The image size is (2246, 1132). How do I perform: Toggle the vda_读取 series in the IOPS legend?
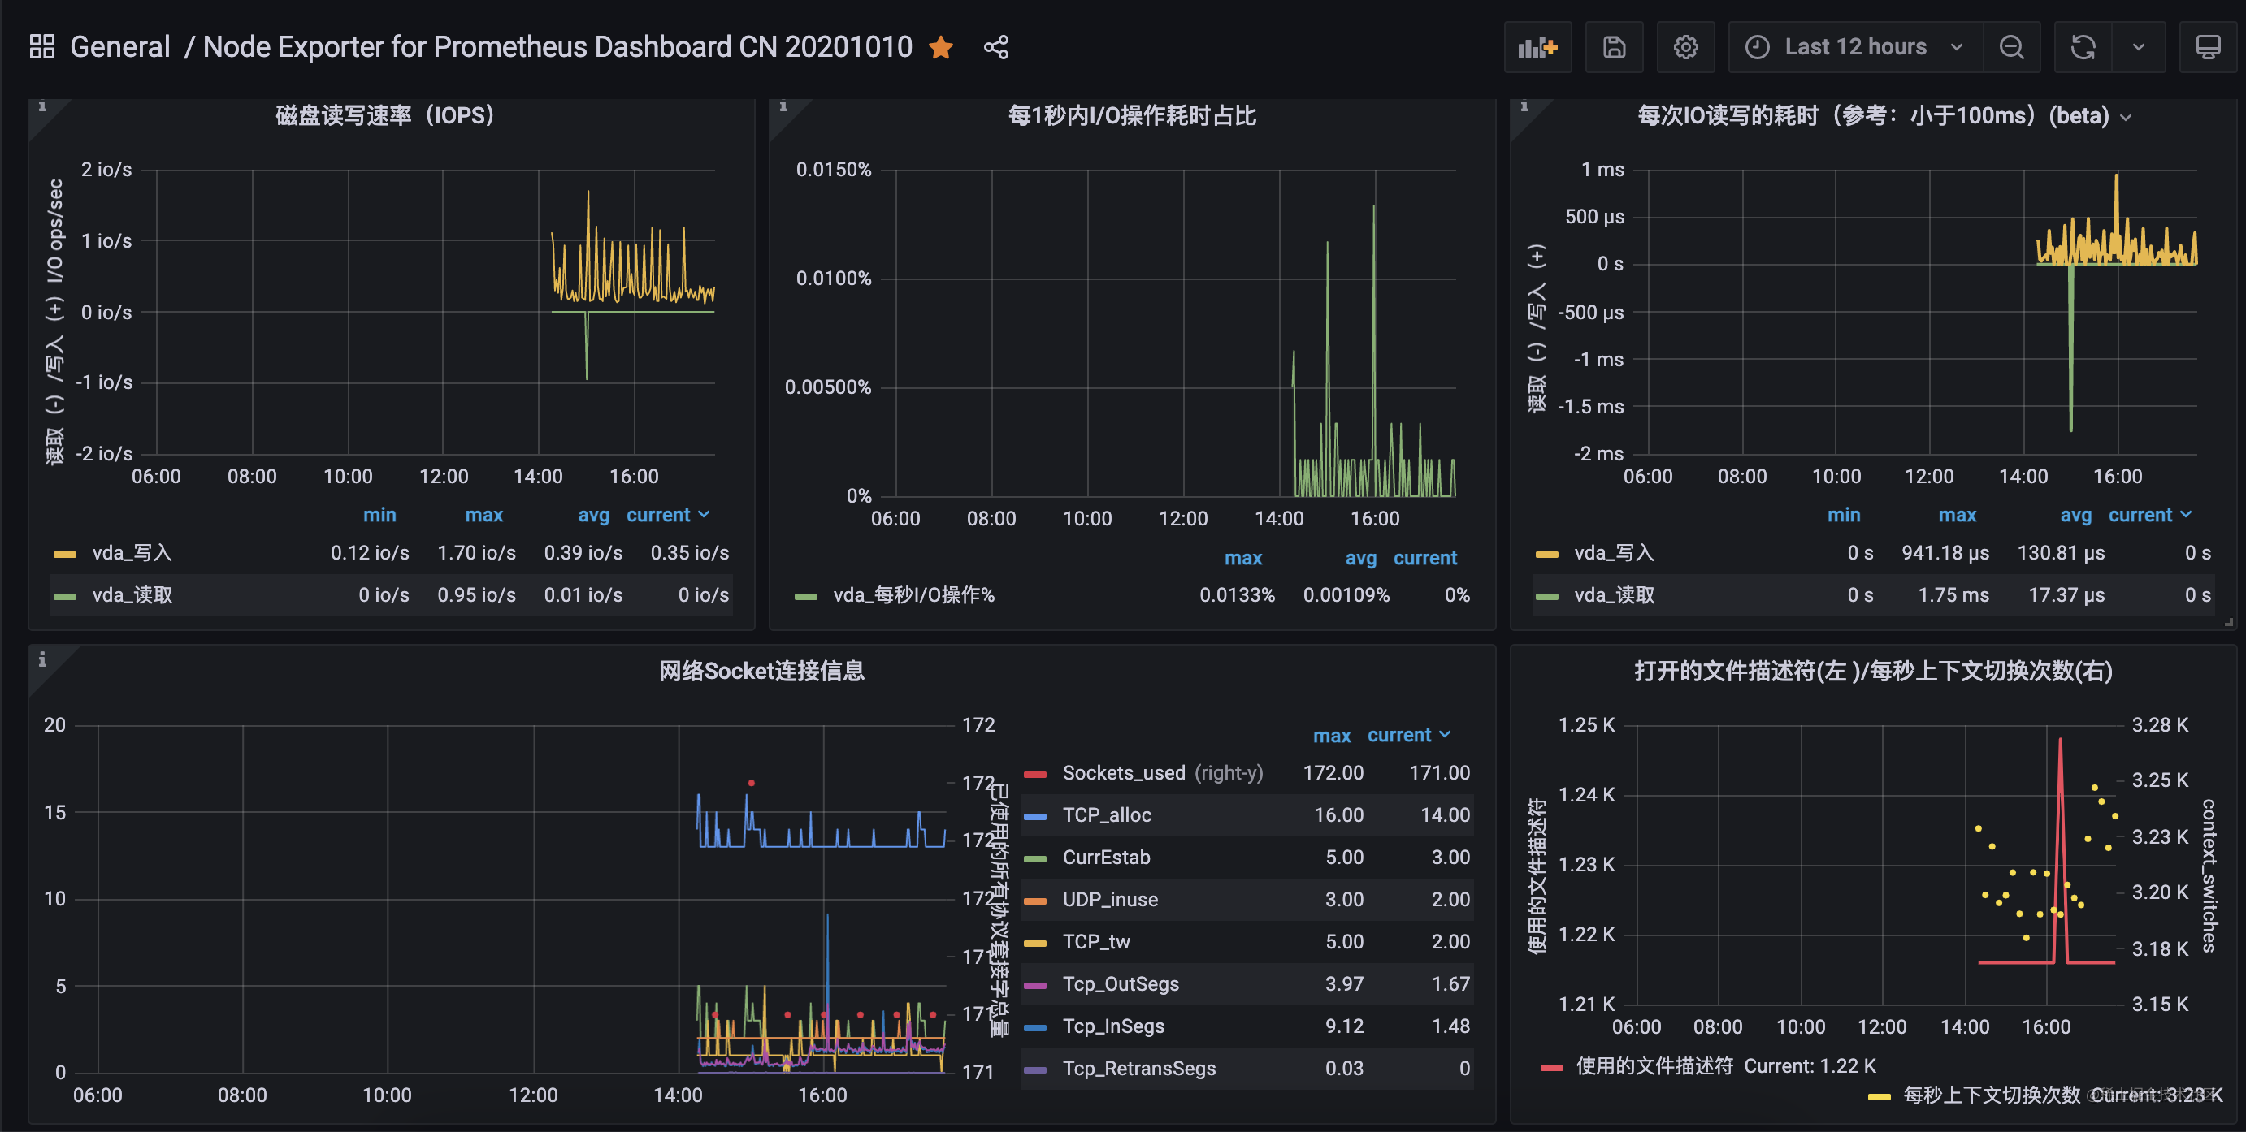pos(132,595)
